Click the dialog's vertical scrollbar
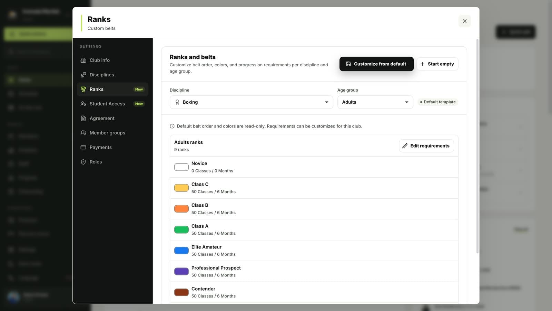The width and height of the screenshot is (552, 311). [x=477, y=146]
